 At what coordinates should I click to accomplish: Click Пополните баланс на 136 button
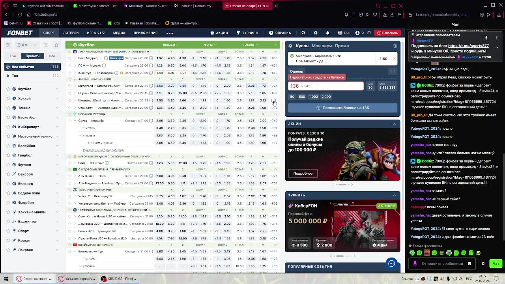coord(342,108)
